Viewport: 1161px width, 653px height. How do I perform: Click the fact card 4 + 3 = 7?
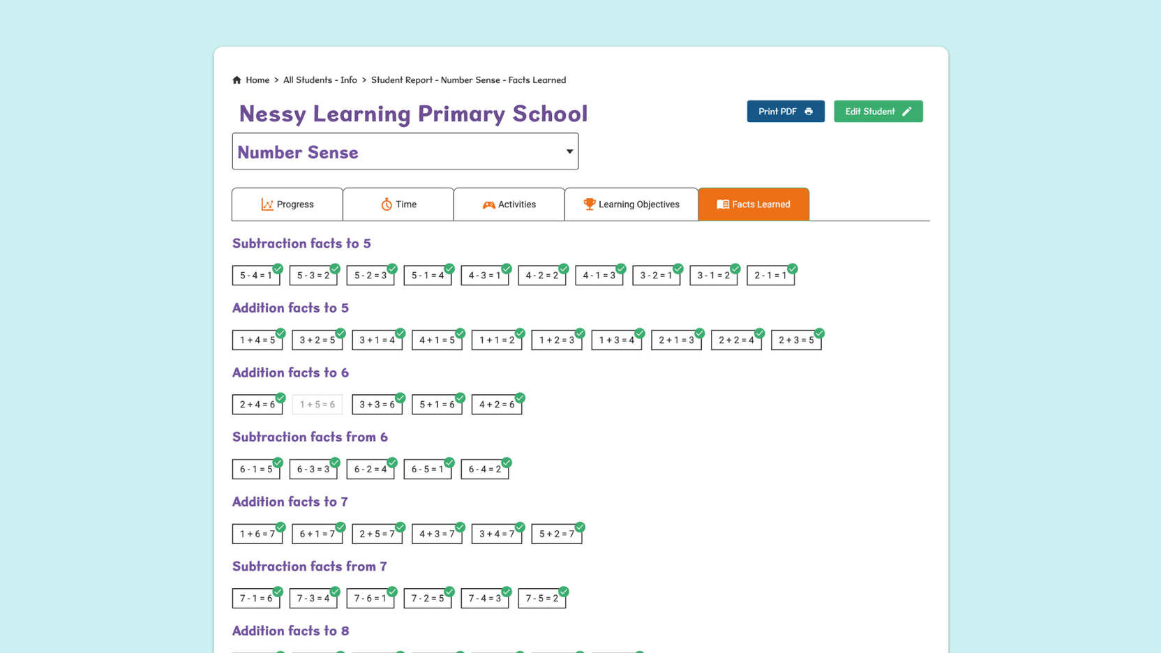(437, 534)
